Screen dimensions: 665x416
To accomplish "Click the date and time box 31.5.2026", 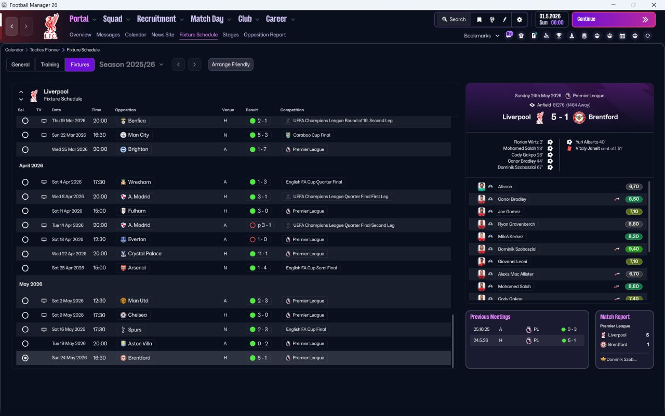I will pyautogui.click(x=551, y=19).
